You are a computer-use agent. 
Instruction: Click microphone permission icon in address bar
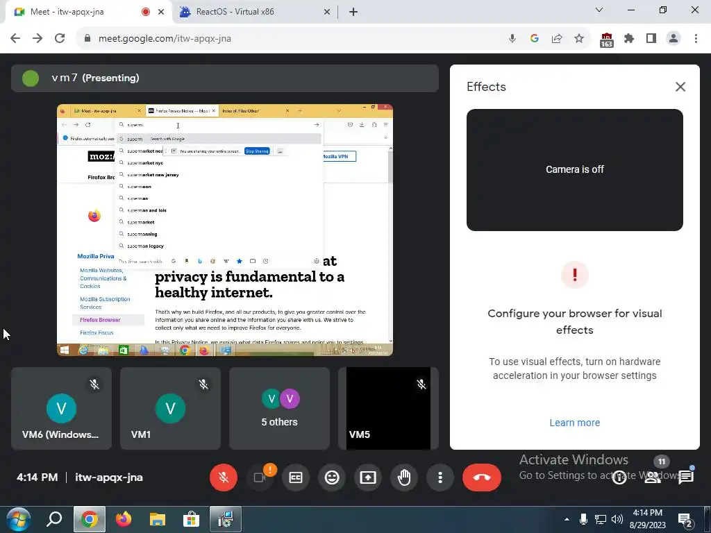pos(512,39)
